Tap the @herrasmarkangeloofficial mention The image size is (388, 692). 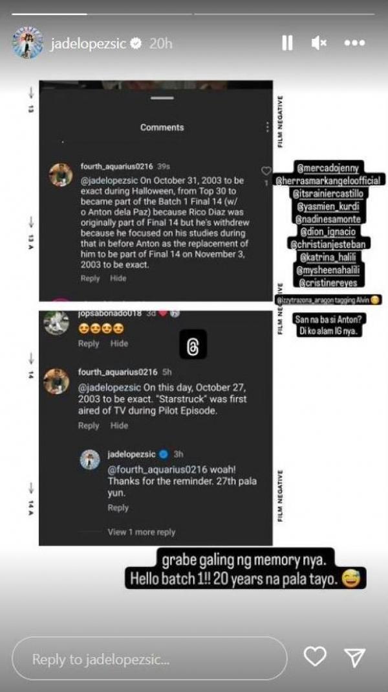coord(329,180)
